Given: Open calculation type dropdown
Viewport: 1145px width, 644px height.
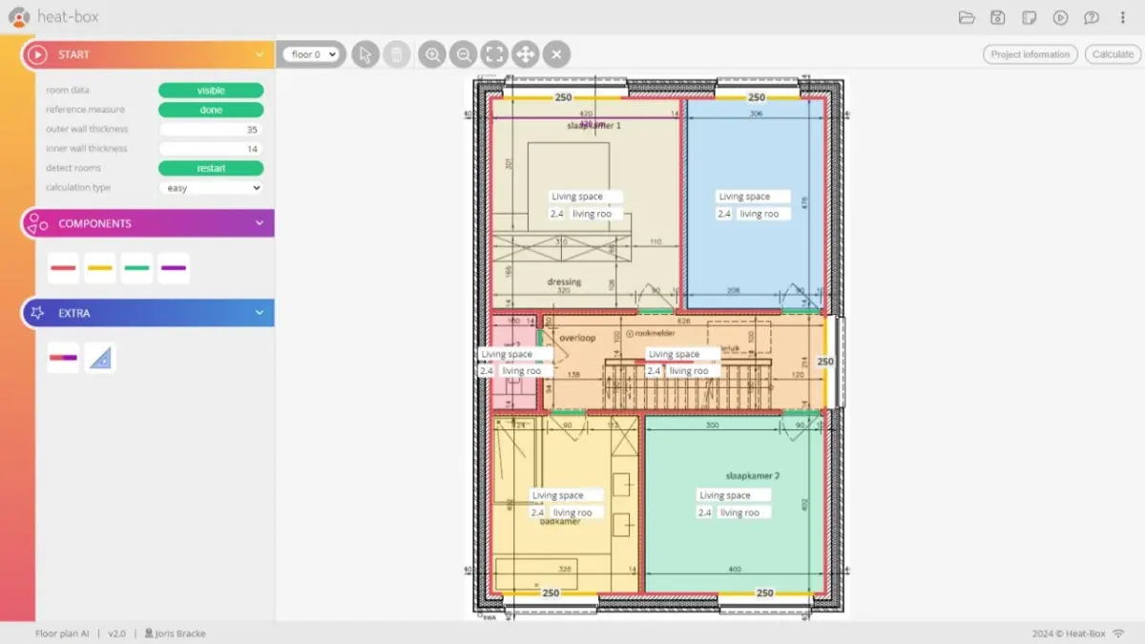Looking at the screenshot, I should click(211, 188).
